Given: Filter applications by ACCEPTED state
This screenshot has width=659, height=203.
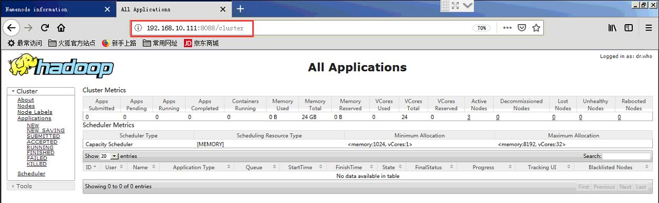Looking at the screenshot, I should 42,142.
